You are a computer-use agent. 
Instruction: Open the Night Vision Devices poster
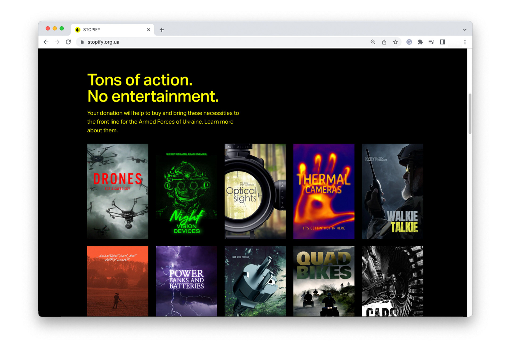(186, 191)
